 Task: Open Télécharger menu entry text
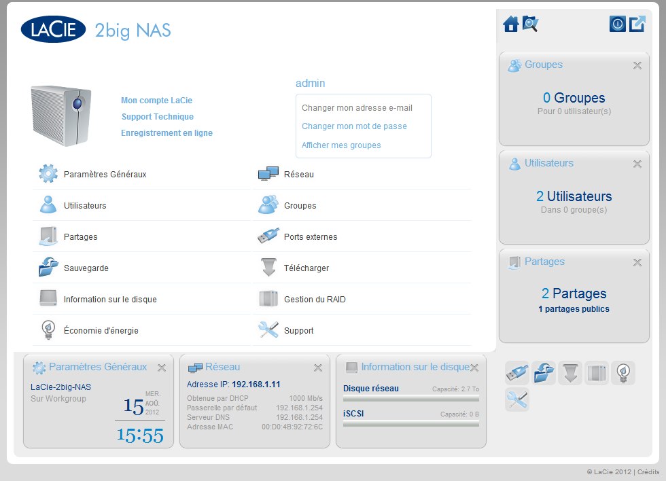pos(306,268)
